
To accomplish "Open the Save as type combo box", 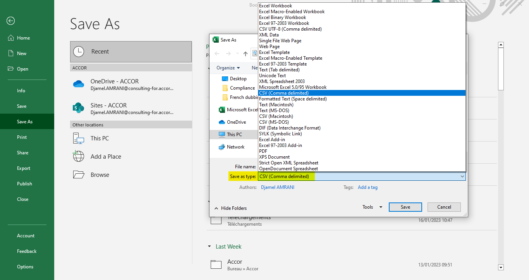I will coord(362,176).
